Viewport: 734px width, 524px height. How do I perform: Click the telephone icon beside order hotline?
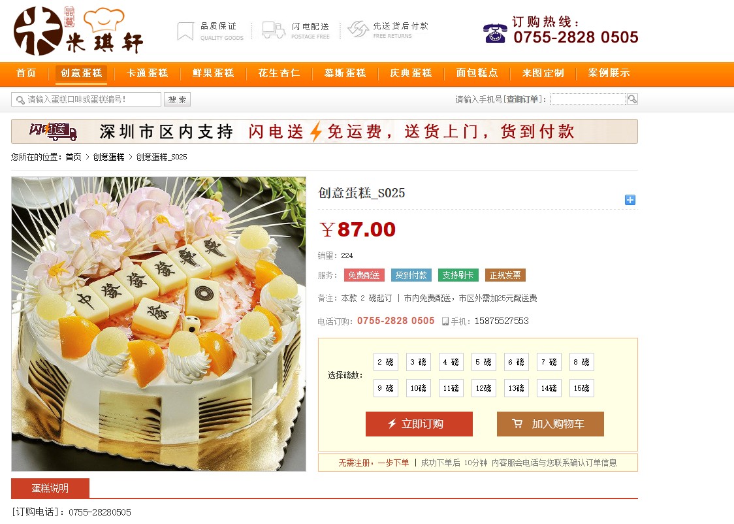(x=495, y=33)
